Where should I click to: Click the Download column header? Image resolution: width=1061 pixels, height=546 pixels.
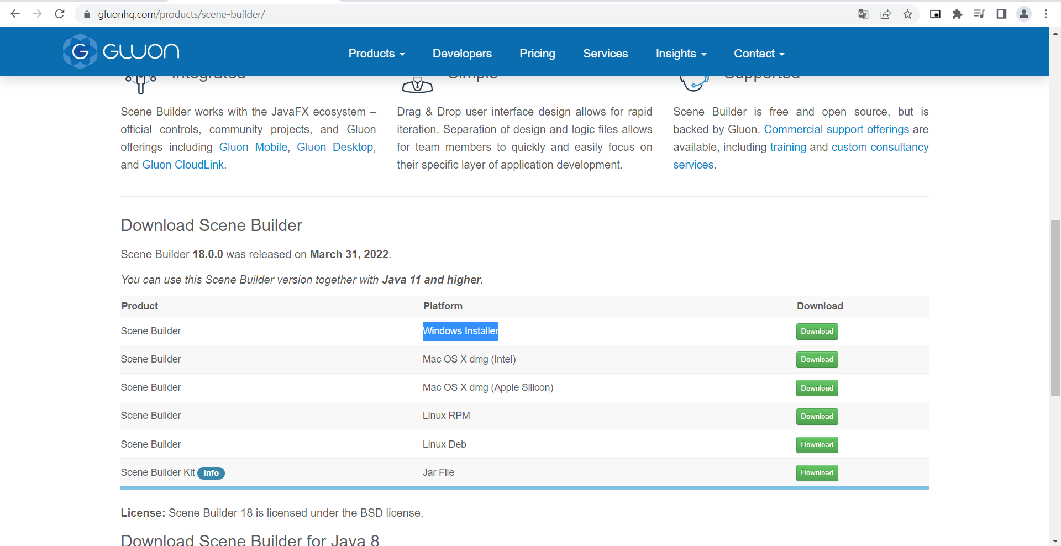pyautogui.click(x=820, y=306)
